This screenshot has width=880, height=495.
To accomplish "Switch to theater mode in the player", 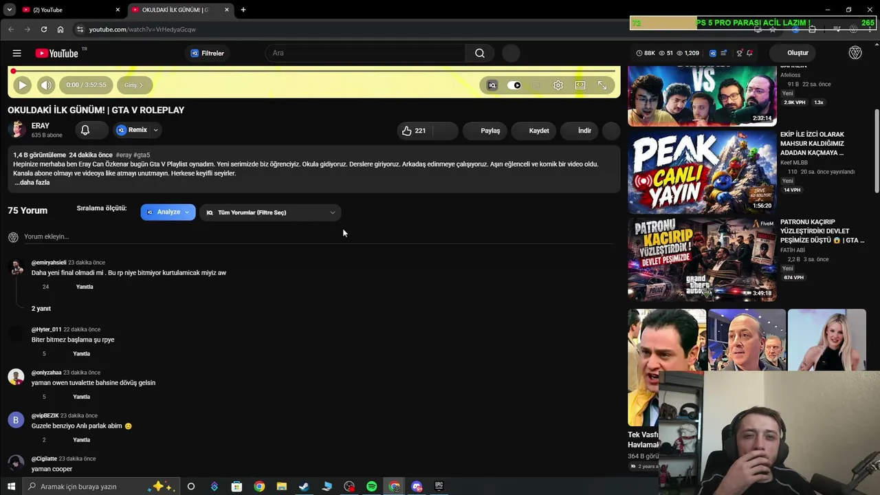I will (x=580, y=85).
